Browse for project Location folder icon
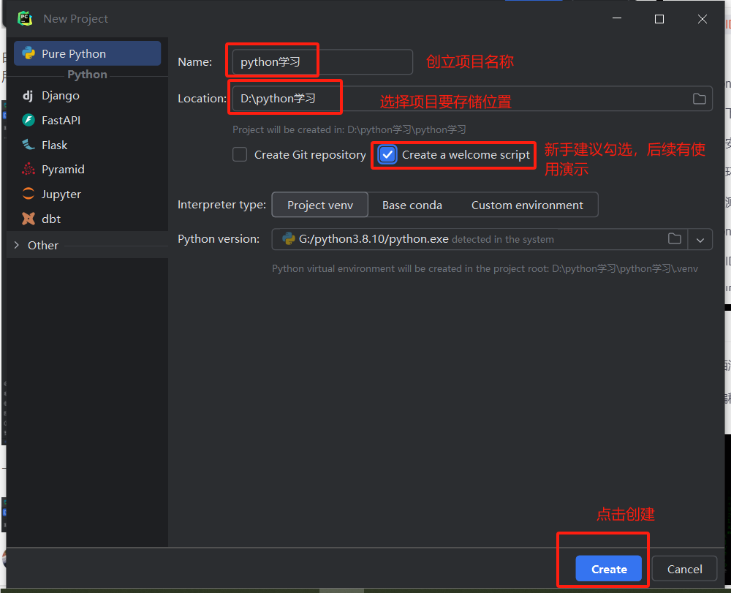The image size is (731, 593). [700, 99]
